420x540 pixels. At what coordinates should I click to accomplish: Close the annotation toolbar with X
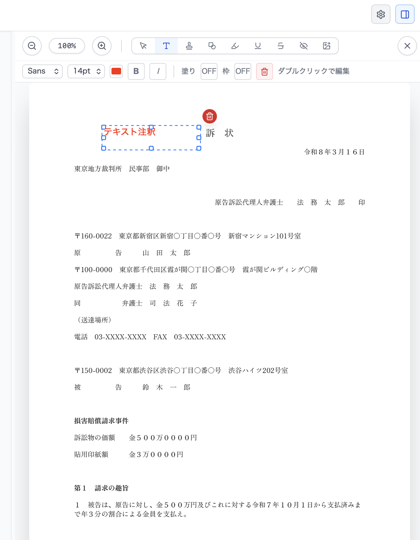point(407,46)
